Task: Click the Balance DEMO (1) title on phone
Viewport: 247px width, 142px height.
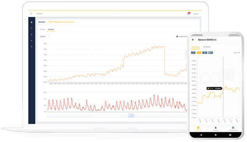Action: point(207,40)
